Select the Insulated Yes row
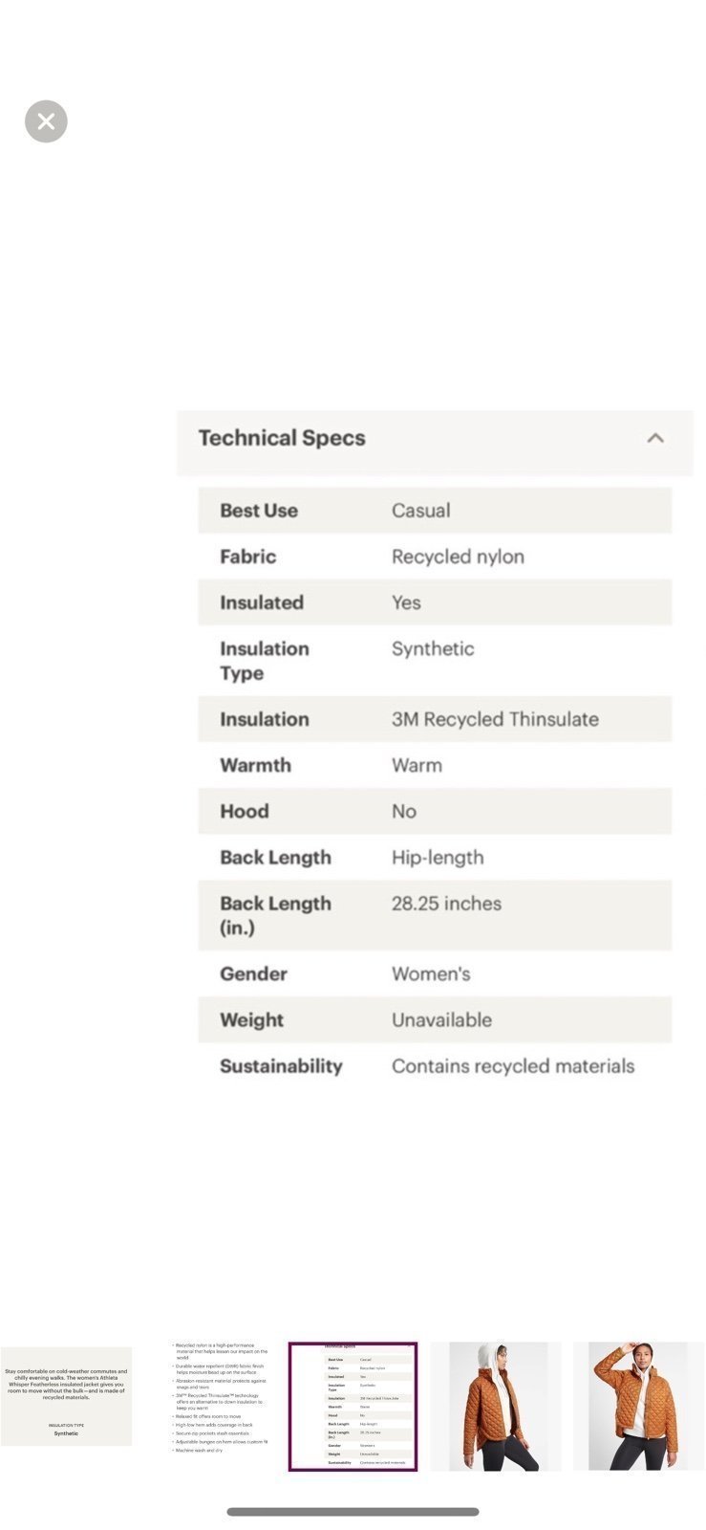The width and height of the screenshot is (706, 1530). tap(435, 602)
